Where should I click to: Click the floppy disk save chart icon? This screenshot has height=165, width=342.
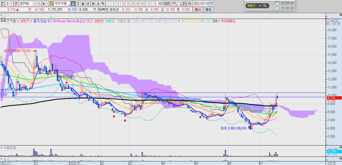coord(184,4)
